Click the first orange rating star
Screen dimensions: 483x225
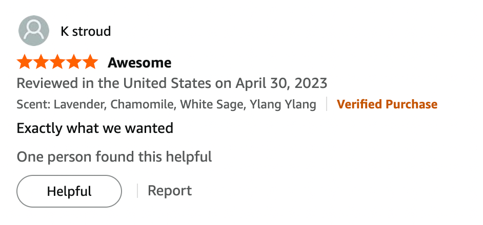[25, 63]
